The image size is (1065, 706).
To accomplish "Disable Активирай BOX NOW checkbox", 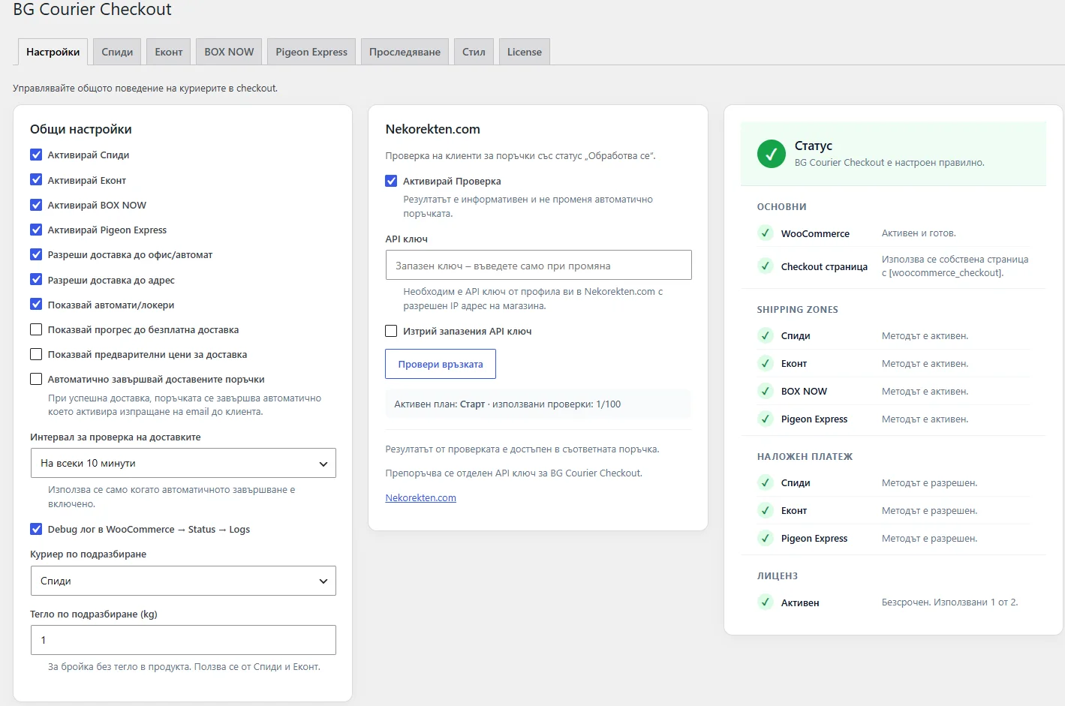I will coord(36,205).
